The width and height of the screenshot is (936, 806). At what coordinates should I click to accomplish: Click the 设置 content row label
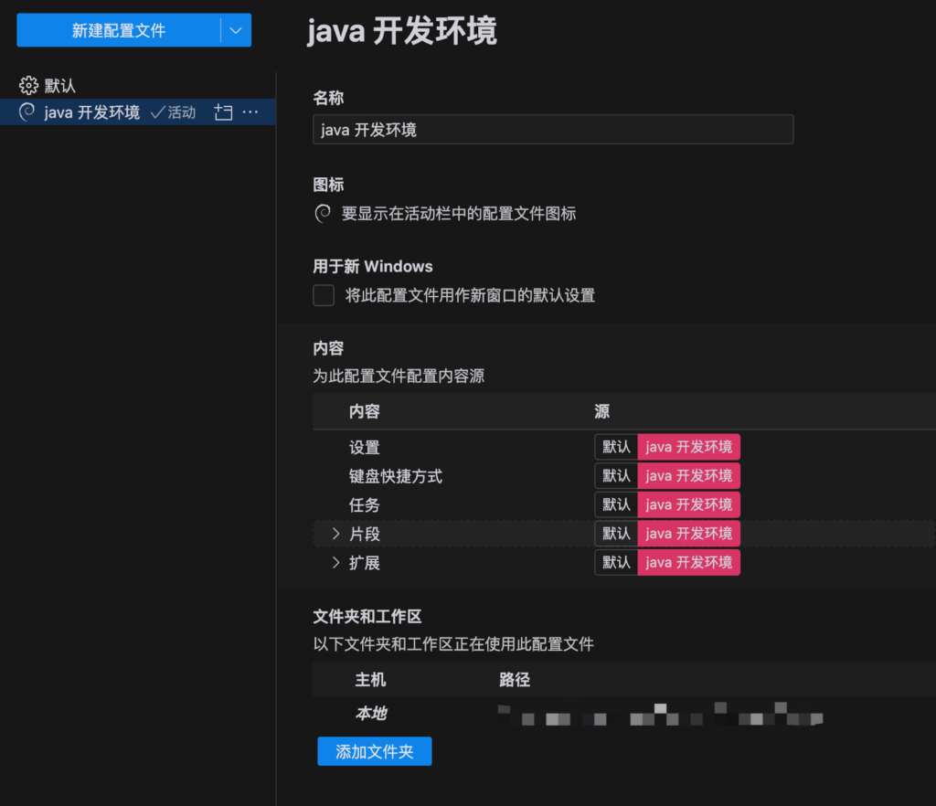pyautogui.click(x=364, y=448)
